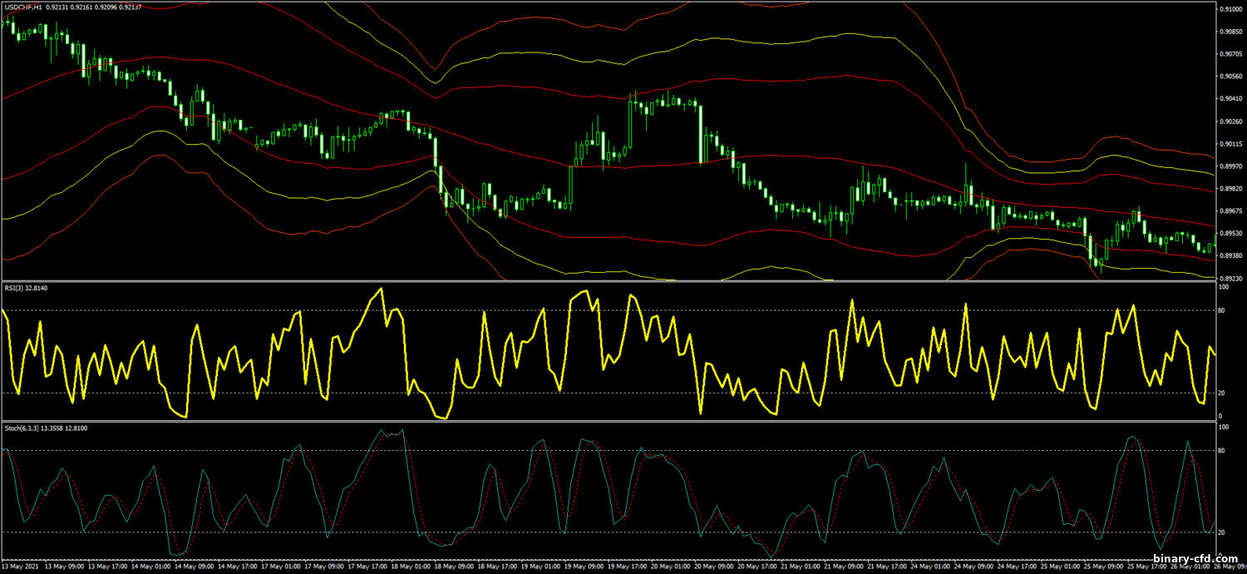Select price level 0.89230 on the axis

1230,279
